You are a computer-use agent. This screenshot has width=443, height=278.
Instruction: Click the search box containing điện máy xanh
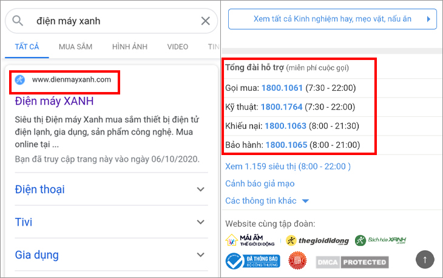click(x=111, y=21)
